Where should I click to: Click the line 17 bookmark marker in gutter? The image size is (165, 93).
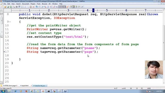(4, 52)
